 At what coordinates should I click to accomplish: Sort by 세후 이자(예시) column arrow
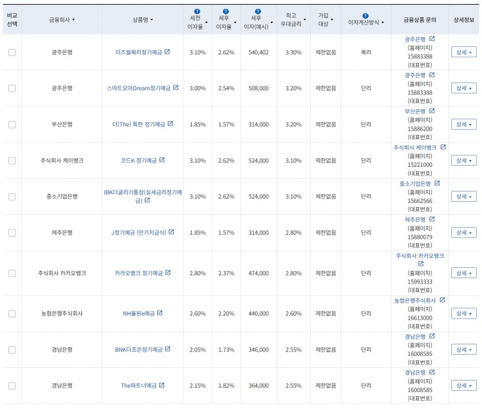(272, 22)
